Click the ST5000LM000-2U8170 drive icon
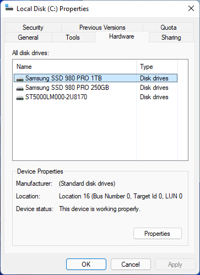Screen dimensions: 200x275 (20, 98)
